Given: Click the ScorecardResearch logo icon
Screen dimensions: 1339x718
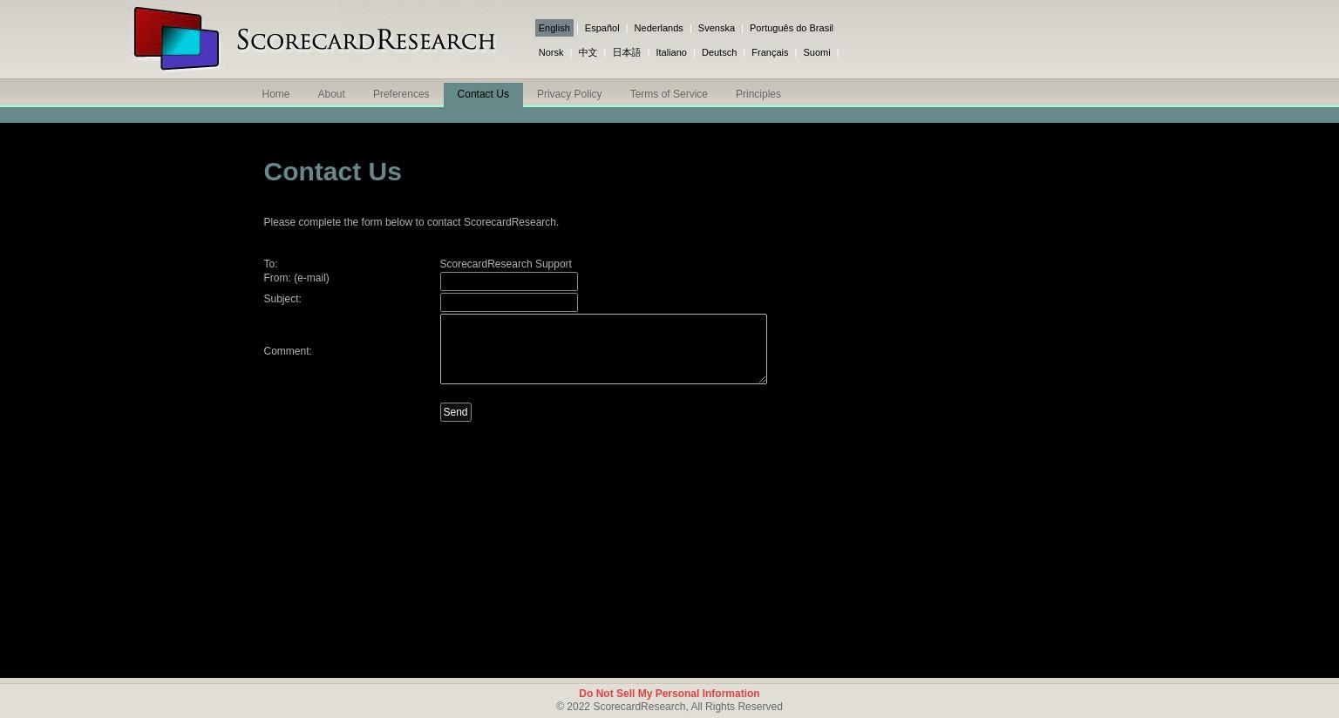Looking at the screenshot, I should pyautogui.click(x=176, y=38).
